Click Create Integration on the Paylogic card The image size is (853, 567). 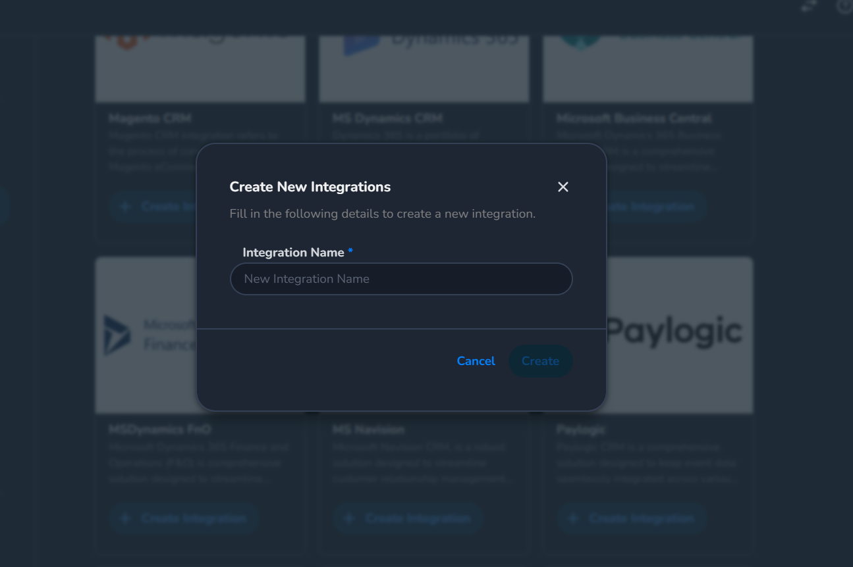(632, 518)
